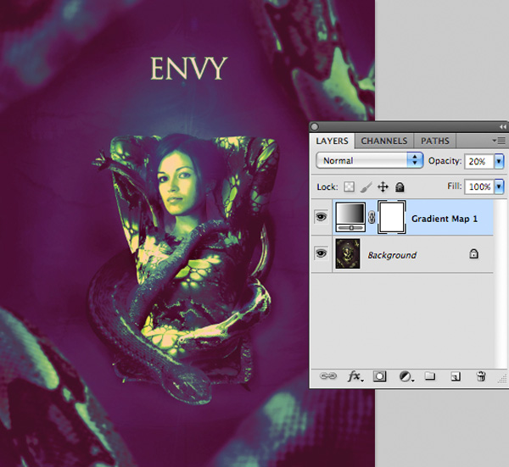Create new fill or adjustment layer
The height and width of the screenshot is (467, 509).
406,376
